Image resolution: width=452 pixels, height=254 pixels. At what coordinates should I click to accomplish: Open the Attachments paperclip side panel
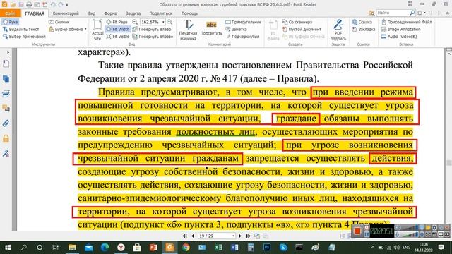click(6, 123)
